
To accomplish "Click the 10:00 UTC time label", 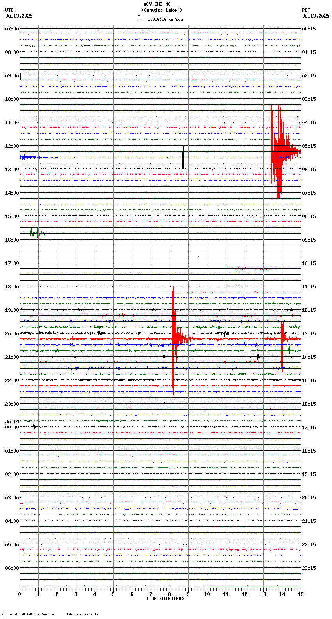I will (x=12, y=99).
